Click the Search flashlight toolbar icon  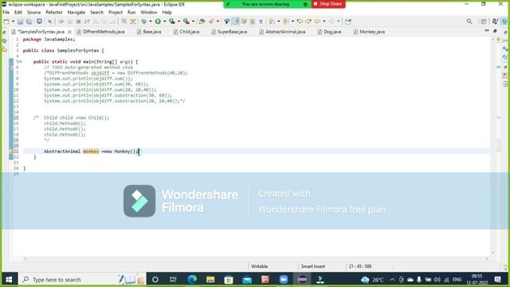[x=211, y=22]
